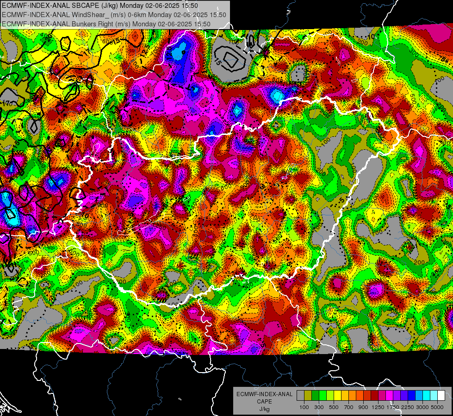Click the 2250 tick value in the legend
This screenshot has width=453, height=416.
click(x=408, y=407)
